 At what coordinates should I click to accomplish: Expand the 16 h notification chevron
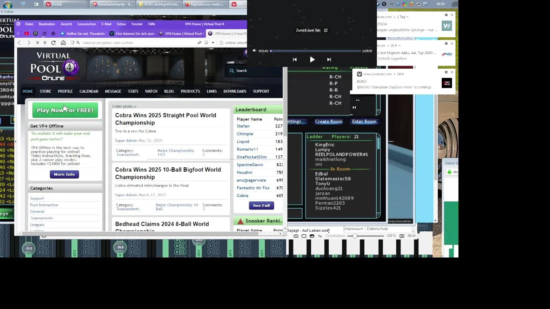[x=400, y=45]
